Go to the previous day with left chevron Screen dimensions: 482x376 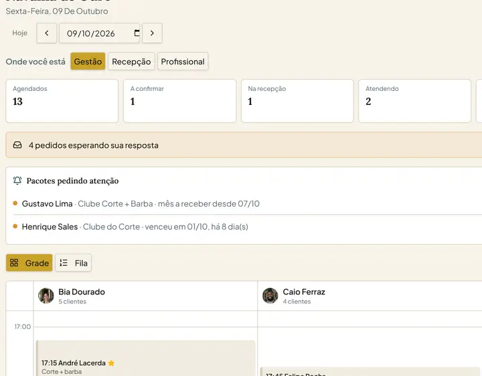tap(47, 33)
